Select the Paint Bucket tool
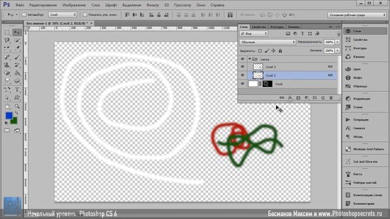 click(17, 73)
